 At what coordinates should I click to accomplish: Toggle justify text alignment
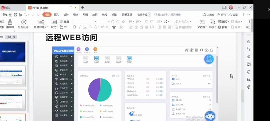[x=147, y=27]
